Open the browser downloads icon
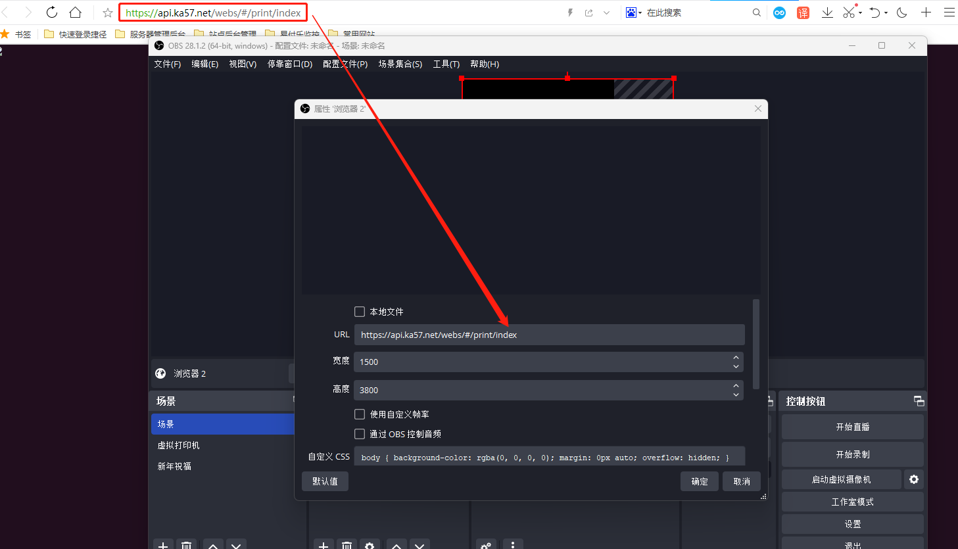 [827, 12]
